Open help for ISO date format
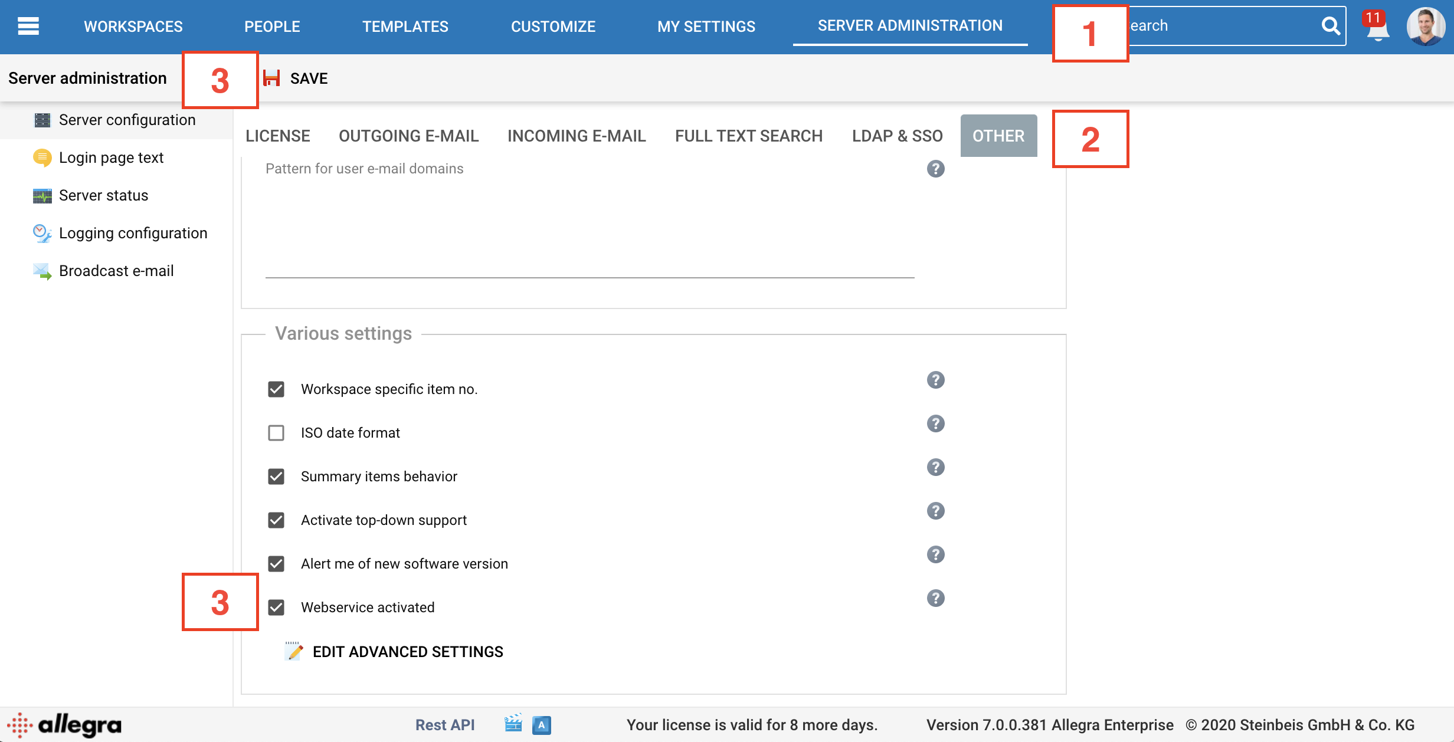Screen dimensions: 1454x742 (x=935, y=423)
